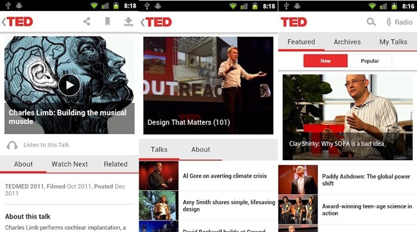Viewport: 417px width, 232px height.
Task: Play the Charles Limb talk video
Action: [69, 85]
